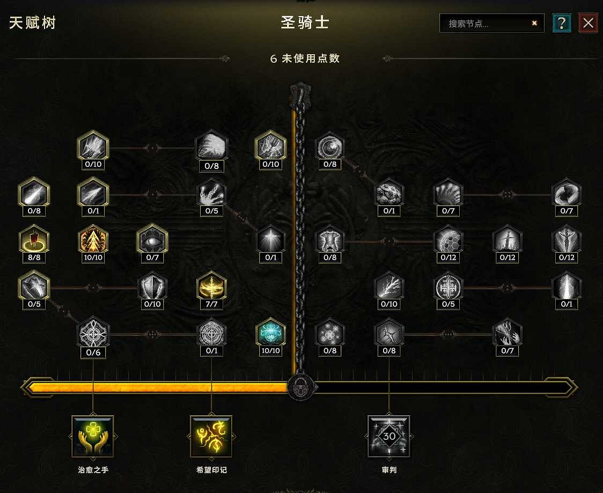Select the cracked ground node showing 0/8
603x493 pixels.
click(389, 333)
